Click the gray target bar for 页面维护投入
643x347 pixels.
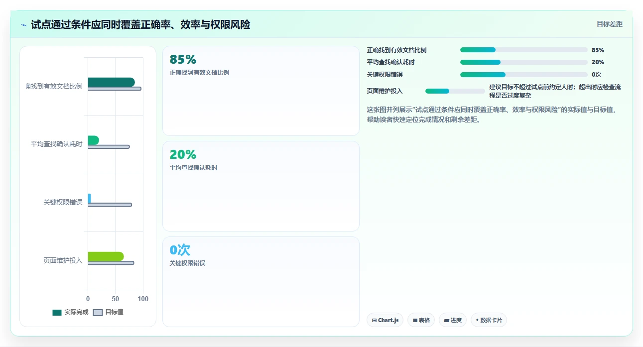click(x=111, y=263)
